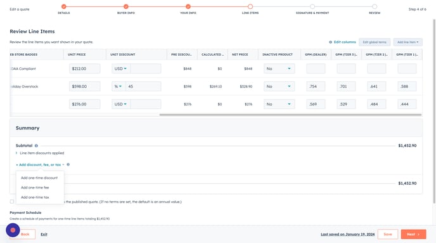Screen dimensions: 436x243
Task: Open the purple chat widget bubble
Action: pos(13,230)
